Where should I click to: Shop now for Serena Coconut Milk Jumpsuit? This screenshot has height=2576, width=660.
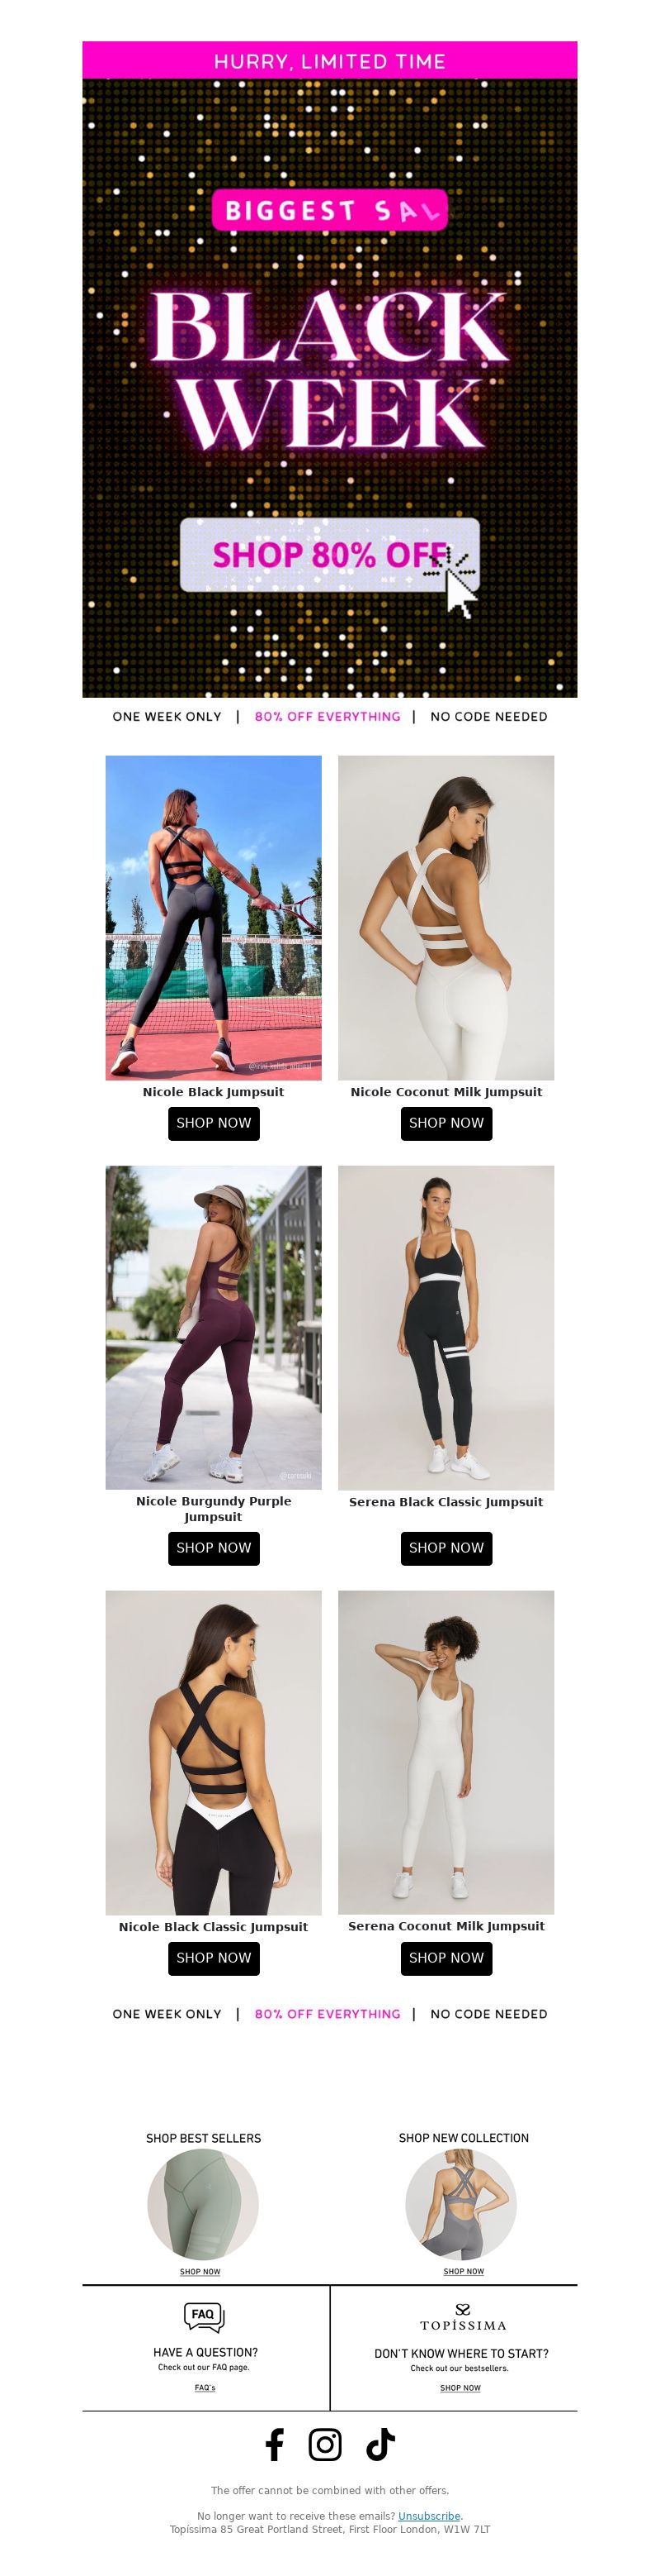446,1958
